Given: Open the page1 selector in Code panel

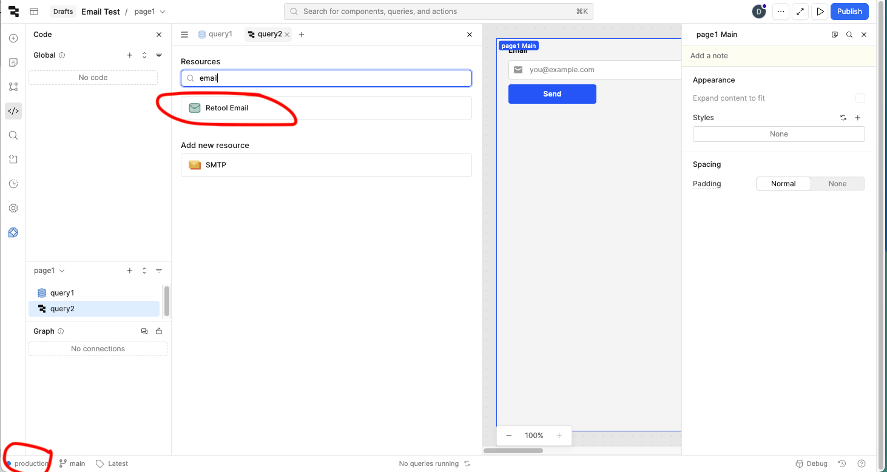Looking at the screenshot, I should pyautogui.click(x=49, y=271).
